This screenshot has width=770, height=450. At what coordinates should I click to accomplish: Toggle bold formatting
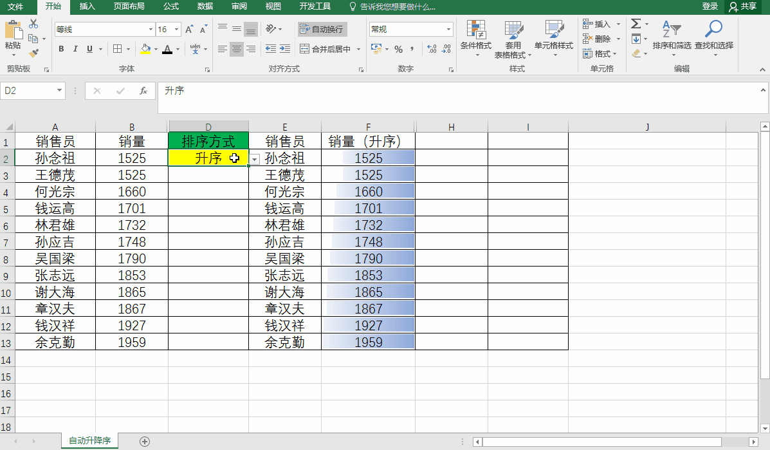coord(61,49)
